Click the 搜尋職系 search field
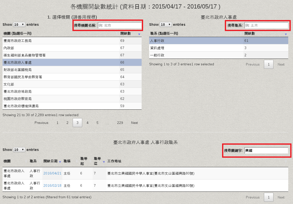Screen dimensions: 293x204 [266, 25]
